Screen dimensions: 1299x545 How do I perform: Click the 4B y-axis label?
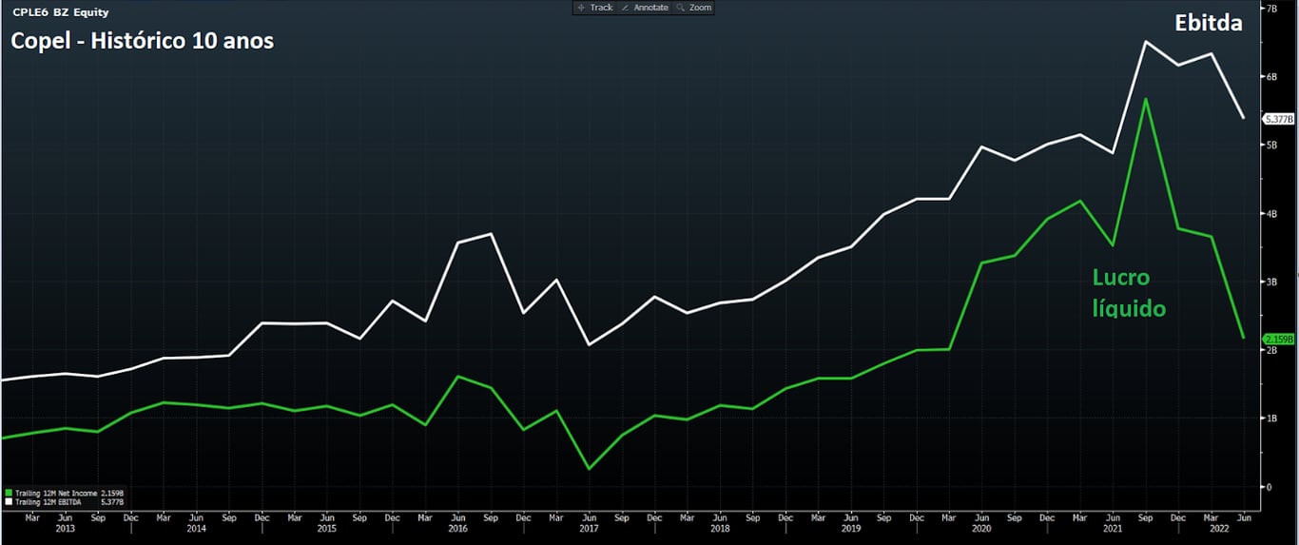(1270, 213)
